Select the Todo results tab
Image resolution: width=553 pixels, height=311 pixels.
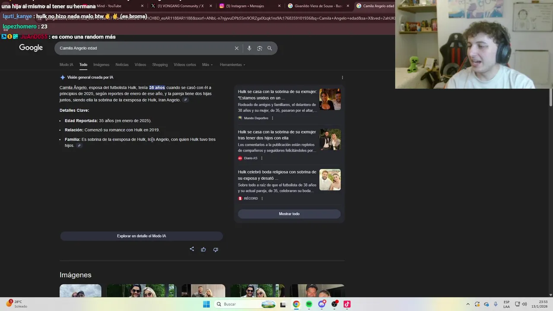click(83, 65)
